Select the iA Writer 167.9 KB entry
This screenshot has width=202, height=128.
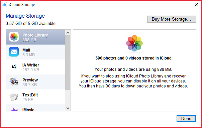35,67
